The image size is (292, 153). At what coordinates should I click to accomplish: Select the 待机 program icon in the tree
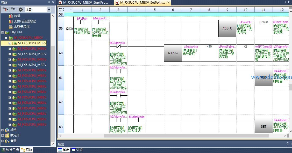click(x=11, y=16)
